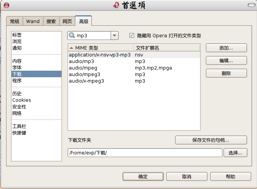Click the 文件扩展名 column header

(x=167, y=48)
